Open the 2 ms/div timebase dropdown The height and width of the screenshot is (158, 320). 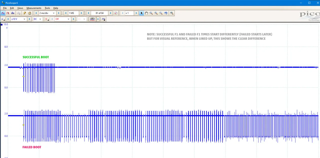coord(53,13)
